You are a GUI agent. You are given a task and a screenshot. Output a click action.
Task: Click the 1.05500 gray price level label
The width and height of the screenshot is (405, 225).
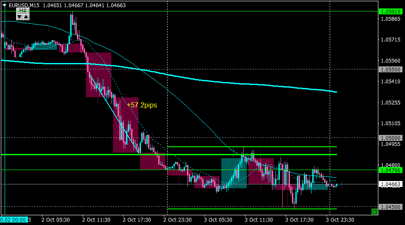[x=391, y=69]
